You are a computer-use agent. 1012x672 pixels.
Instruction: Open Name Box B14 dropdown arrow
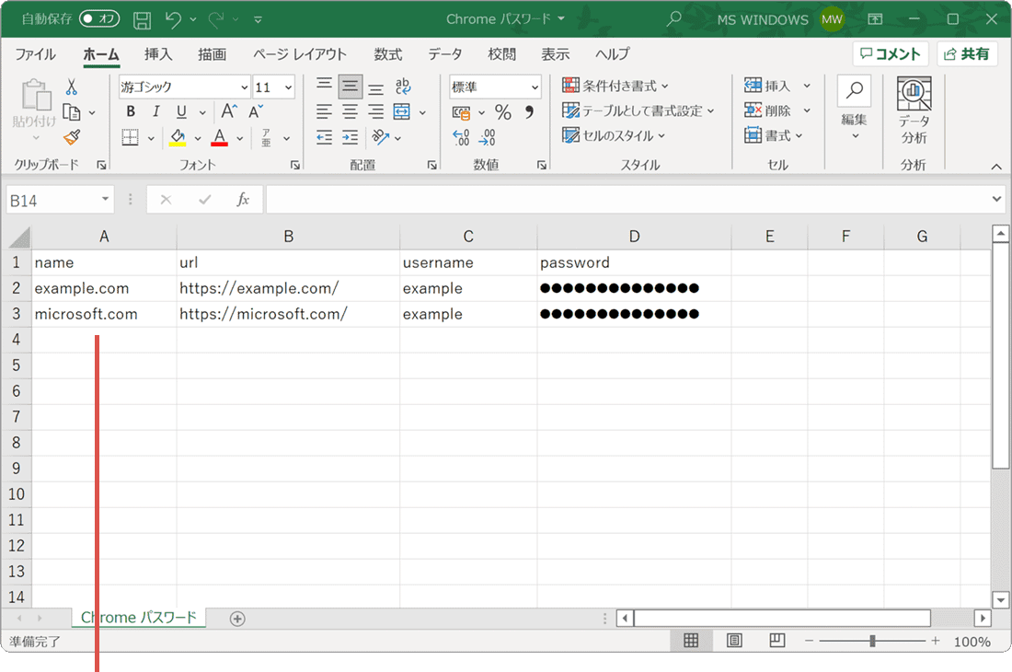point(105,200)
